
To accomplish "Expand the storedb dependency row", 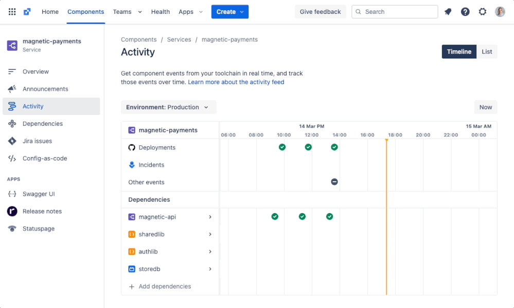I will [x=210, y=269].
